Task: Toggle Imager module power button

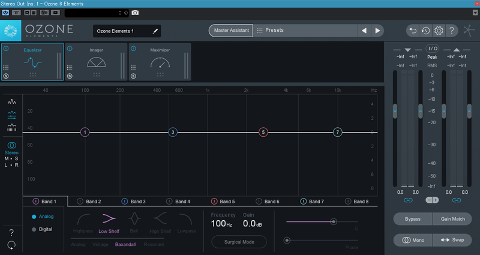Action: point(70,49)
